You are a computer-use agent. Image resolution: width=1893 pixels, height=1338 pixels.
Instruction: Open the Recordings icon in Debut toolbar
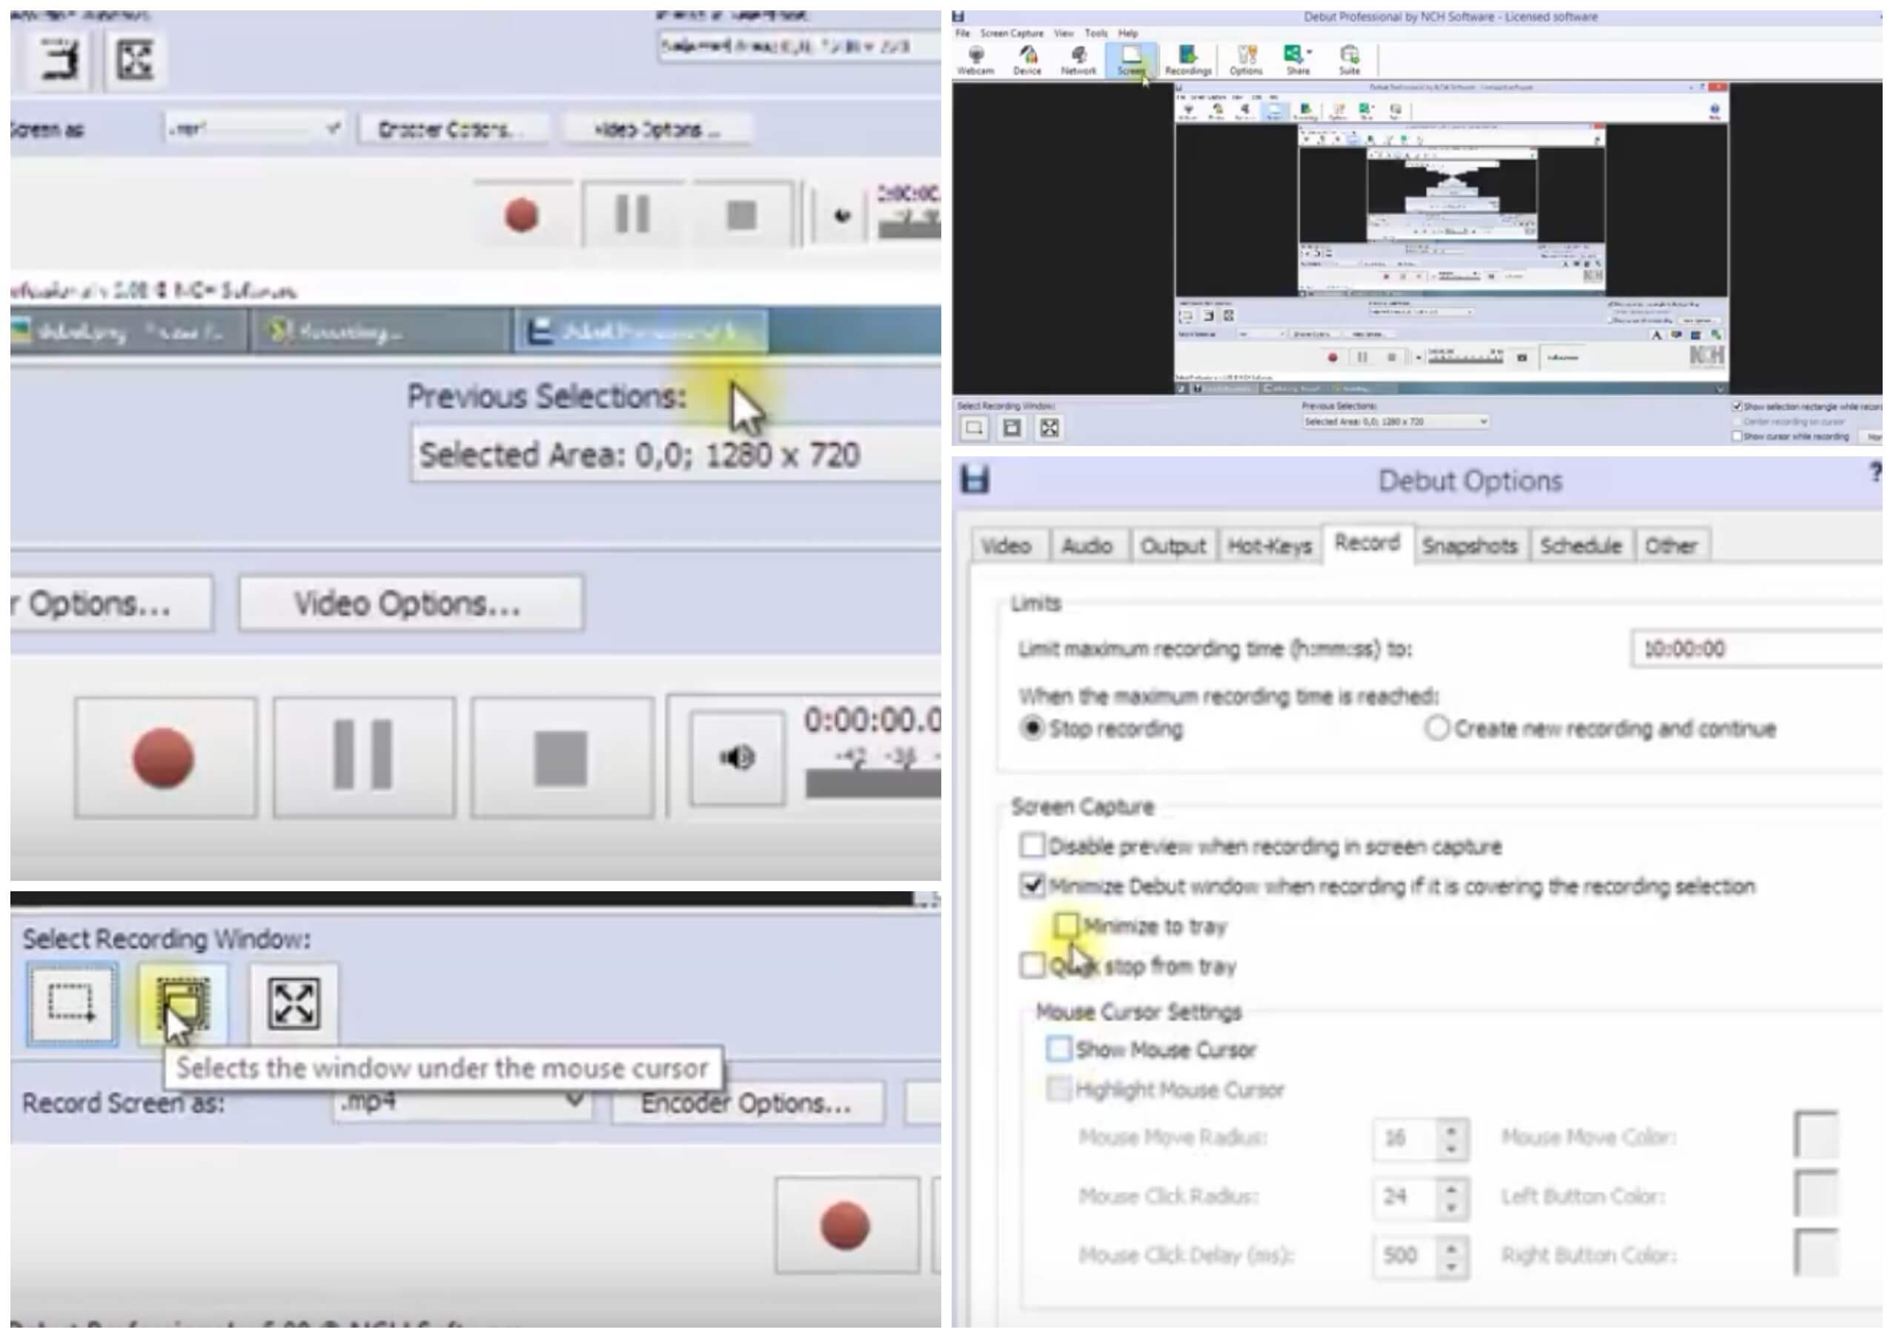pos(1188,60)
